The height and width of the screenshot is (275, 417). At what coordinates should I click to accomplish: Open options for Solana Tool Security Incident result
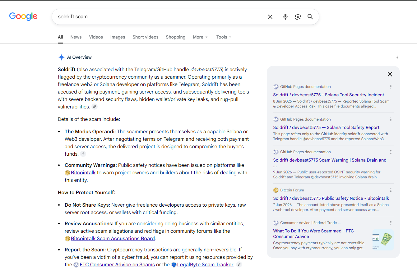(391, 87)
